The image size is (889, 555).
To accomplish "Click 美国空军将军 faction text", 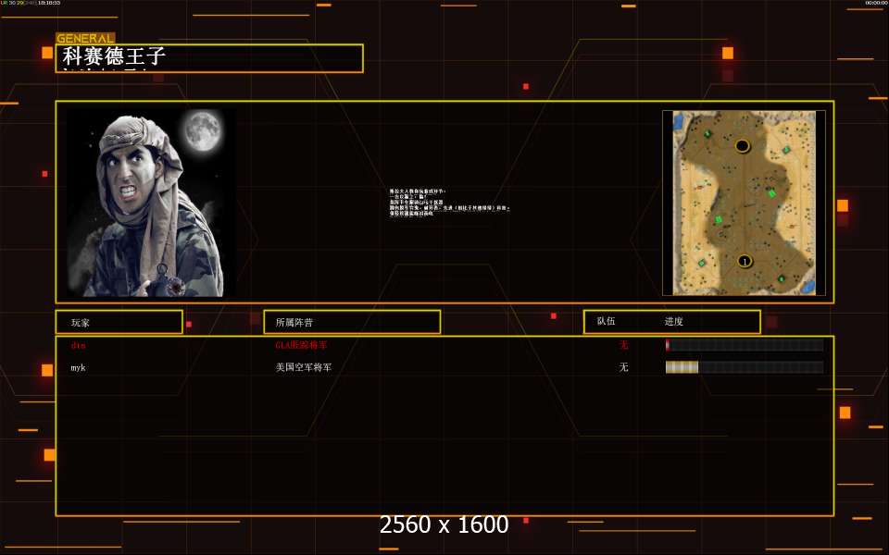I will pyautogui.click(x=304, y=367).
